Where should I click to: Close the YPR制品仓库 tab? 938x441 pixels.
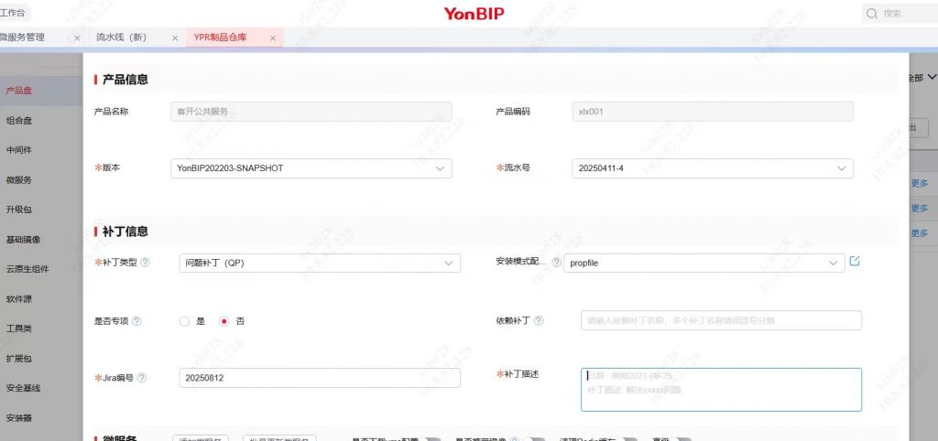(273, 38)
